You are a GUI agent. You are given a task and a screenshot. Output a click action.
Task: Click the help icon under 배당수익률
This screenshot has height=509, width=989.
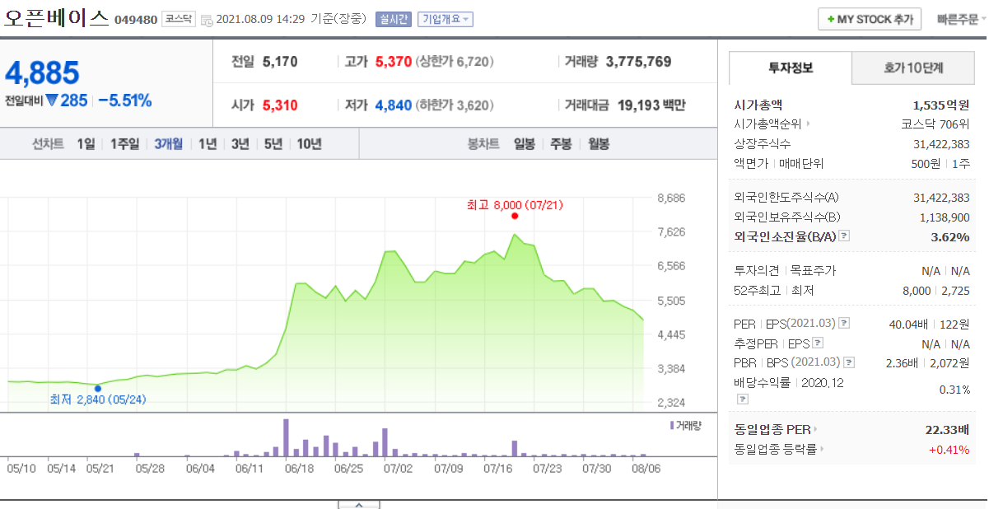click(x=743, y=399)
